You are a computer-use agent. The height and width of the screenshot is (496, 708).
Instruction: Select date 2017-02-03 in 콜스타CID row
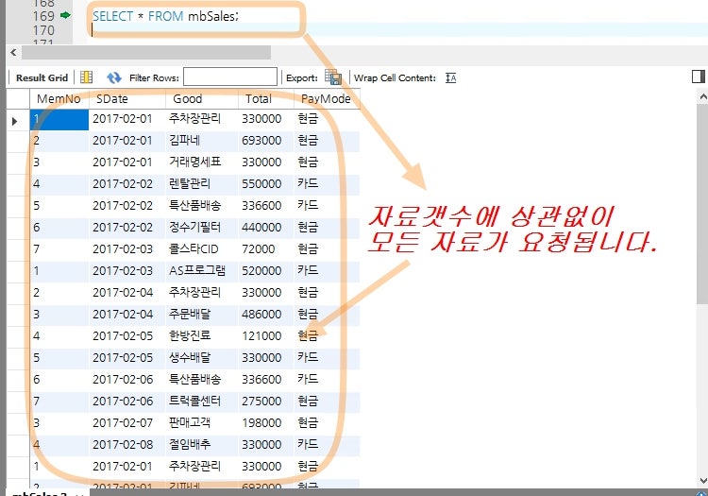pyautogui.click(x=127, y=248)
